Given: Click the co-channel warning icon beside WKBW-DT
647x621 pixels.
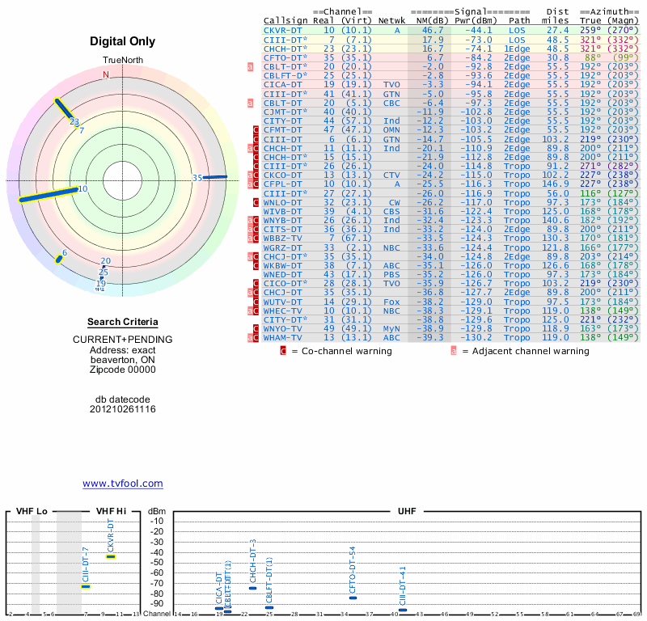Looking at the screenshot, I should (256, 265).
